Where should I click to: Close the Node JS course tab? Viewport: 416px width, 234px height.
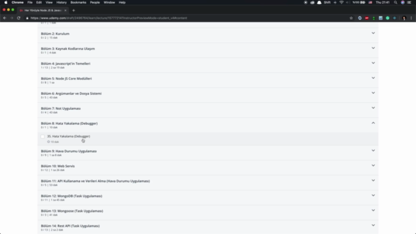[x=65, y=10]
